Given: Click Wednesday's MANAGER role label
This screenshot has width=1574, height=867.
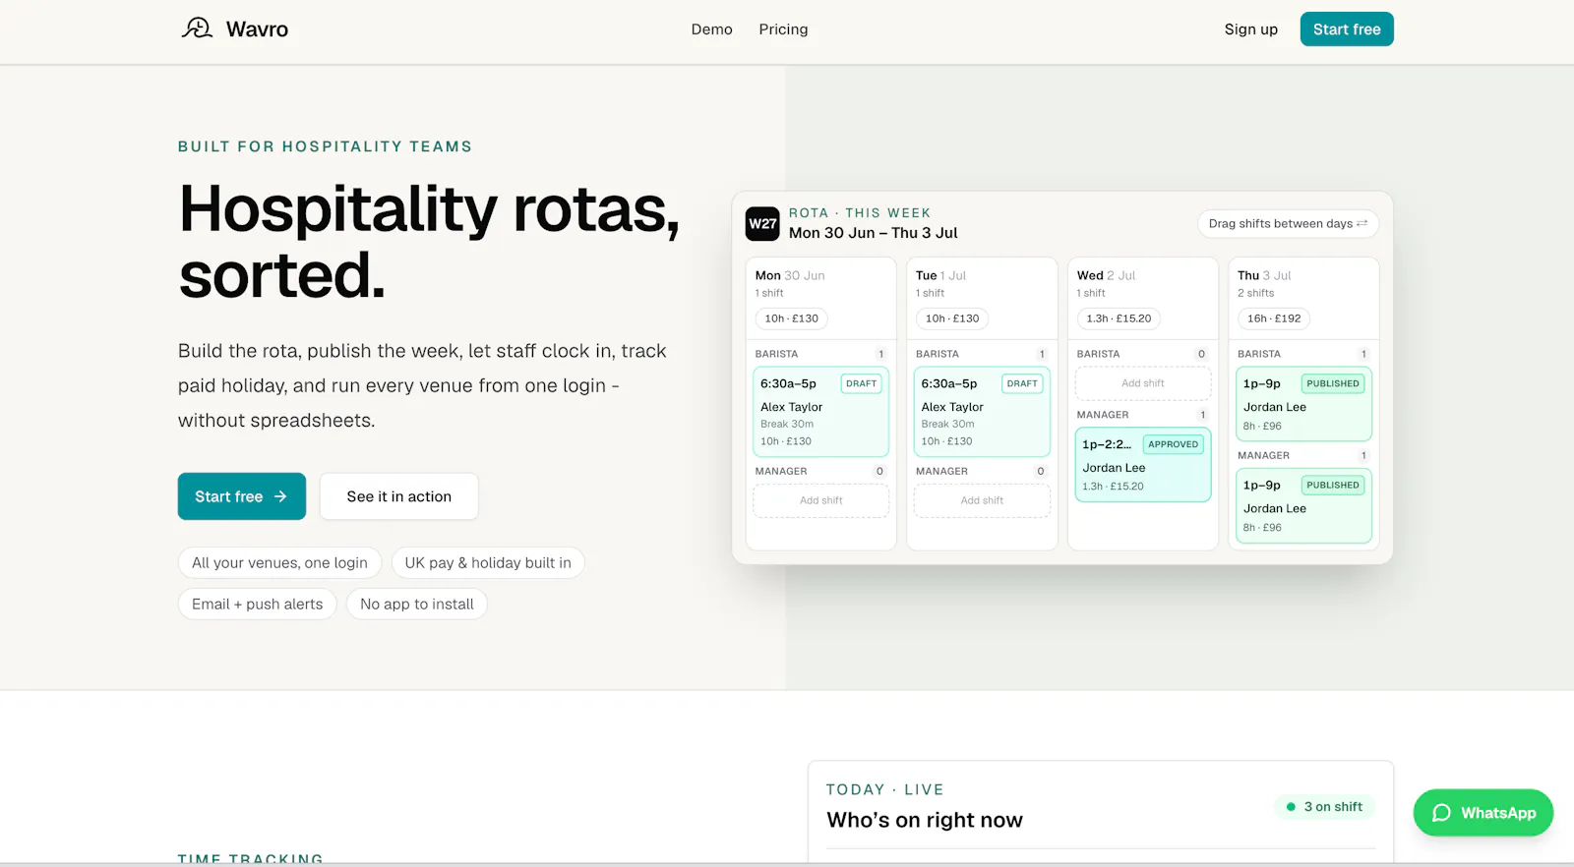Looking at the screenshot, I should tap(1103, 415).
